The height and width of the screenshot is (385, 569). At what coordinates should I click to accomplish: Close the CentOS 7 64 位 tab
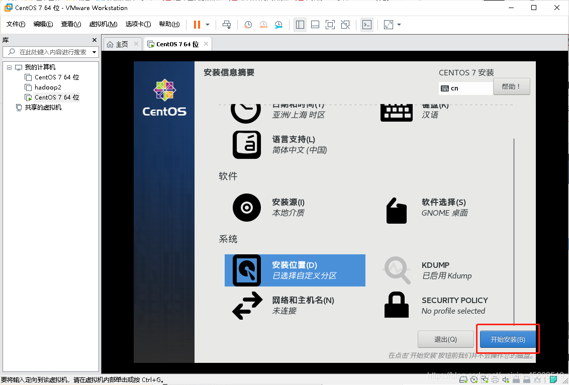[206, 44]
